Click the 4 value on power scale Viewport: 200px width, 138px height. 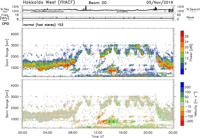pos(186,69)
